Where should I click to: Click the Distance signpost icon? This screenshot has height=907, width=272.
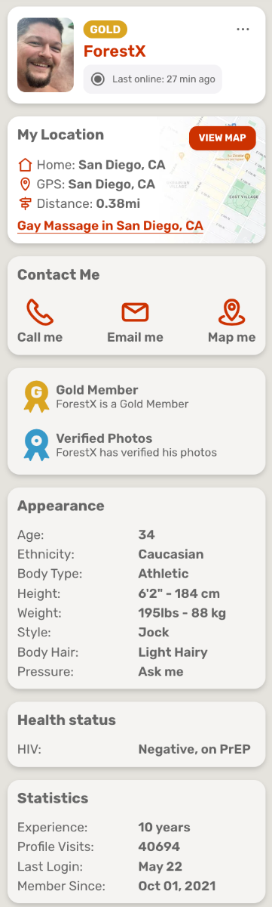[26, 203]
